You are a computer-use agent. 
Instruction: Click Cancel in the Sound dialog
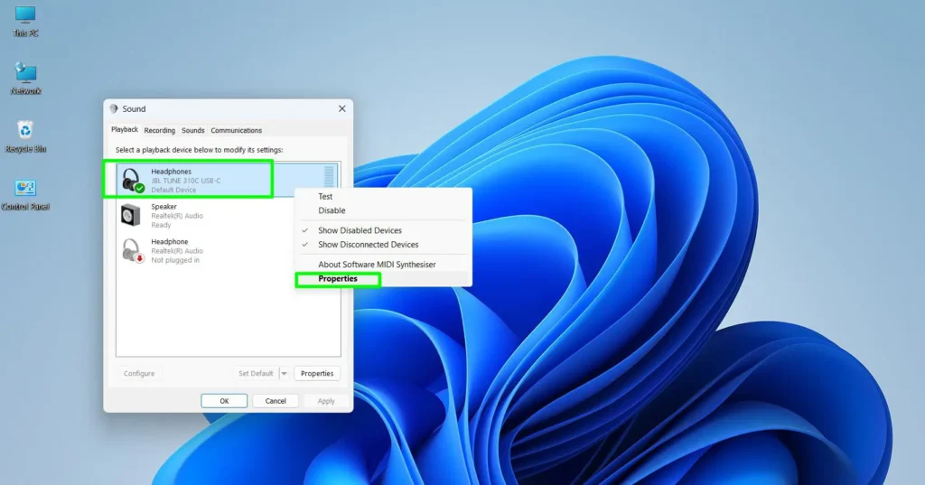point(276,401)
